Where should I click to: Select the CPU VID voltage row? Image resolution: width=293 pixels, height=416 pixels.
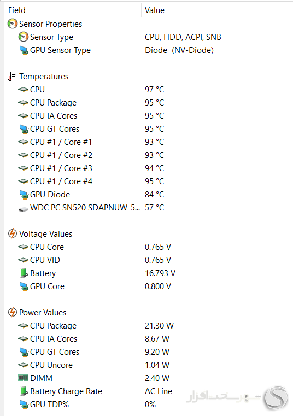coord(149,260)
